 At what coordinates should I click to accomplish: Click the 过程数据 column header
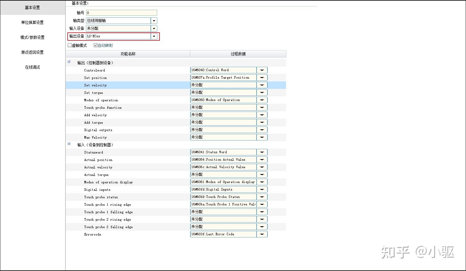(x=238, y=54)
